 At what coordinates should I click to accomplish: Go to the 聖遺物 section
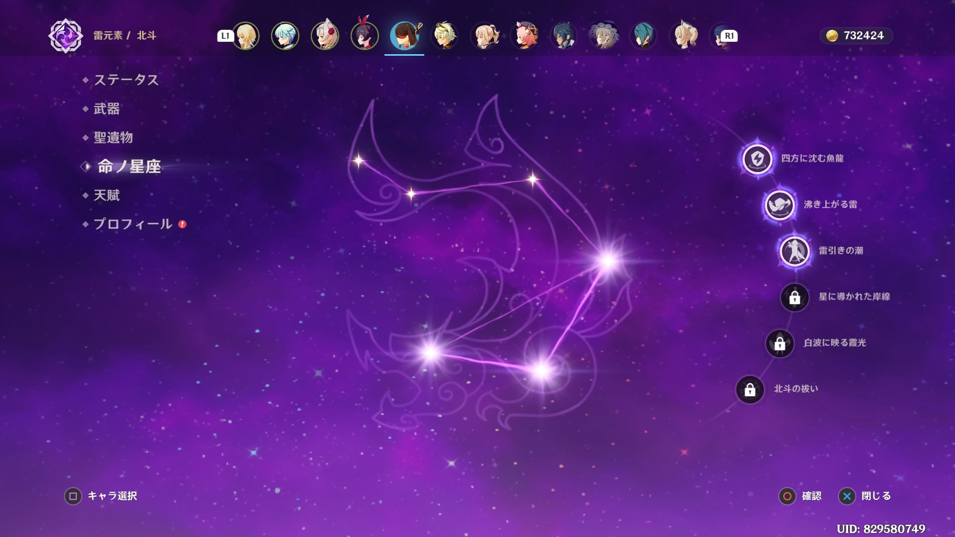[113, 137]
